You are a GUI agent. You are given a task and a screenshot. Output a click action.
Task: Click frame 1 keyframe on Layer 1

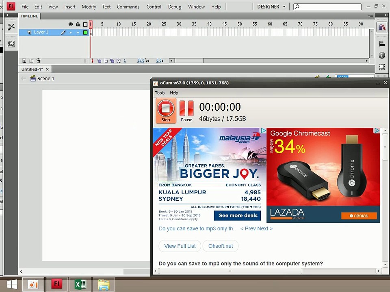point(91,32)
